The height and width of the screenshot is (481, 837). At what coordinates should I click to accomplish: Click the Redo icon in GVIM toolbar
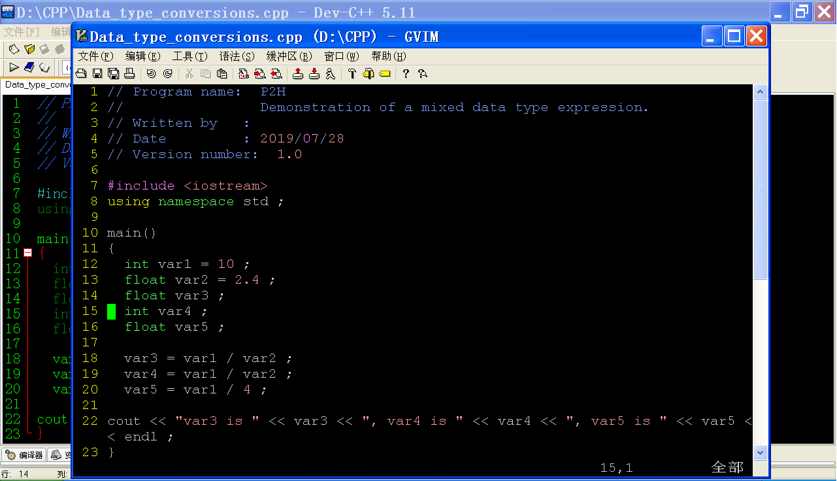[168, 74]
